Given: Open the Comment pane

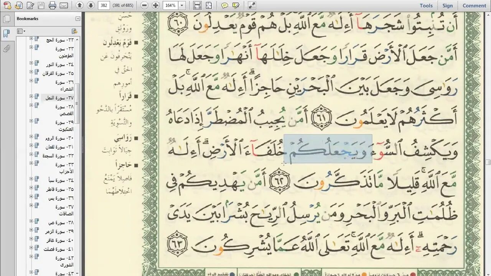Looking at the screenshot, I should pos(475,5).
